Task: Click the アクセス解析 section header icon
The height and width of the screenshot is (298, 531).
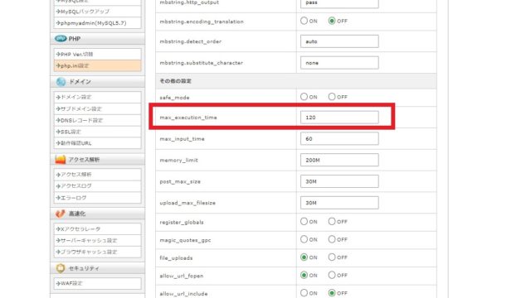Action: tap(61, 160)
